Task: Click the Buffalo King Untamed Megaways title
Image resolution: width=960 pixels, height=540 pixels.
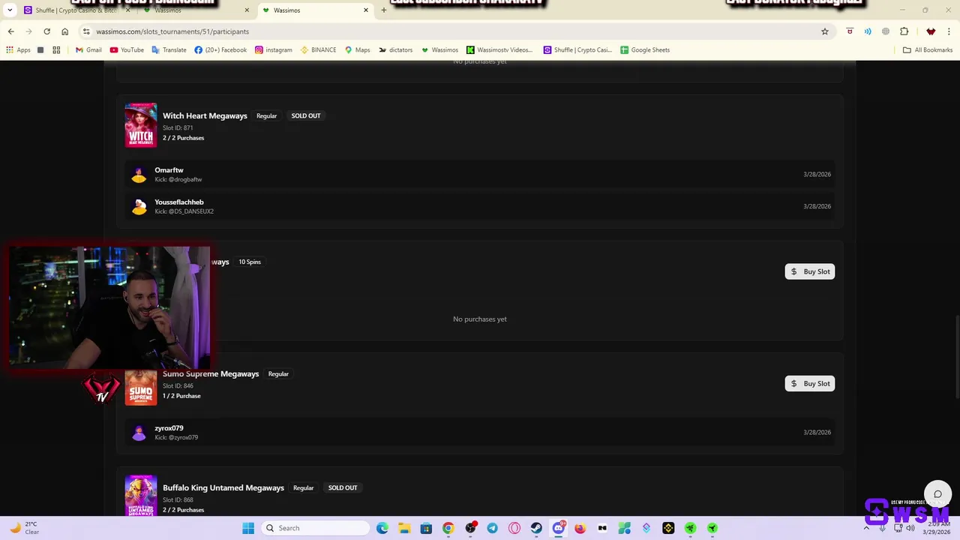Action: click(x=223, y=487)
